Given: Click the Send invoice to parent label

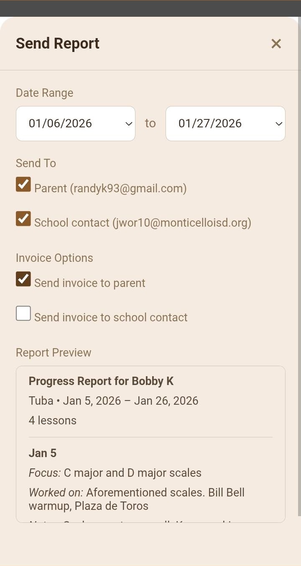Looking at the screenshot, I should pos(90,283).
